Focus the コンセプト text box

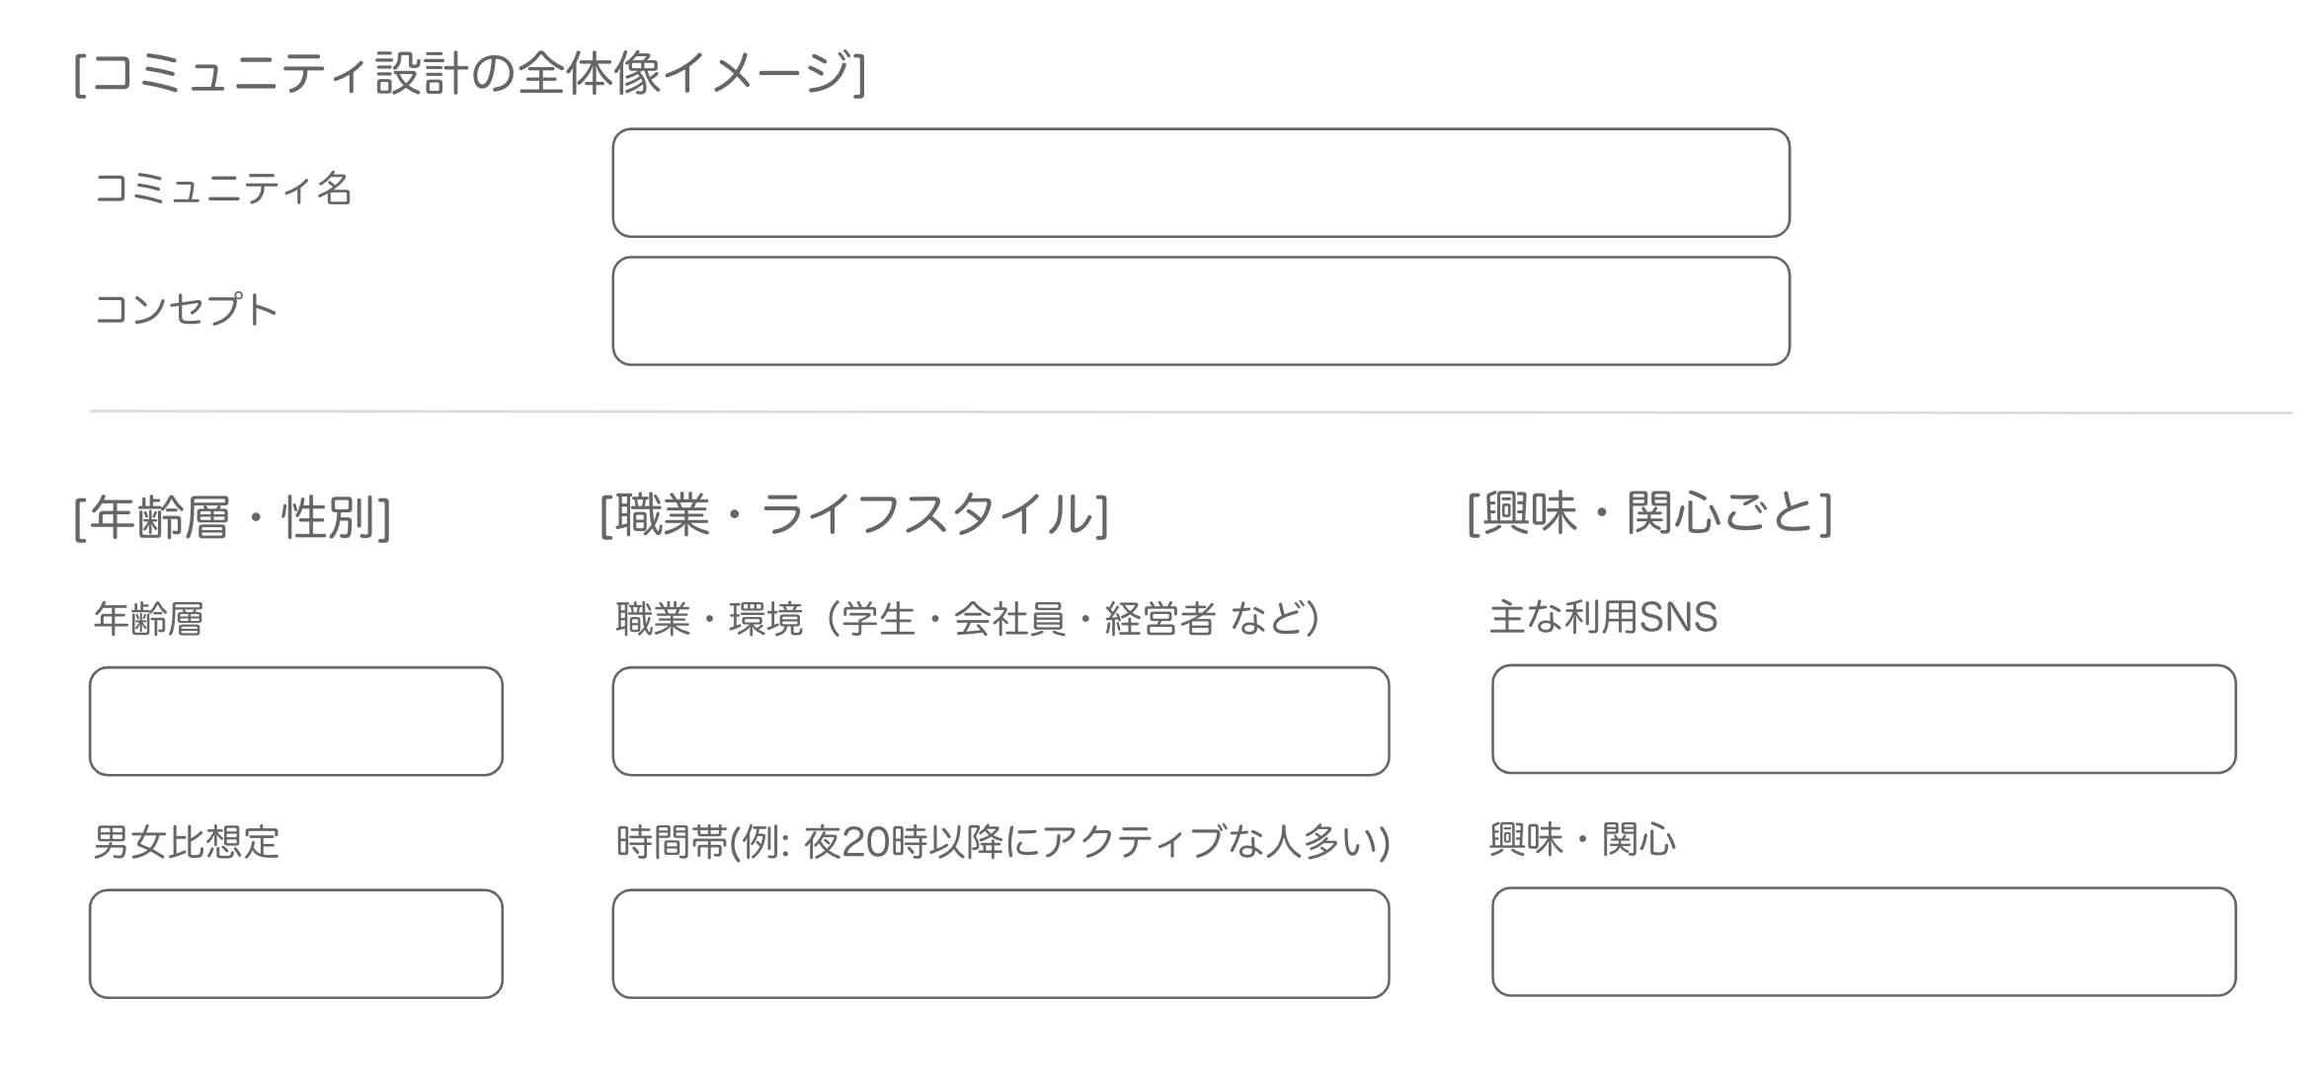(1200, 311)
